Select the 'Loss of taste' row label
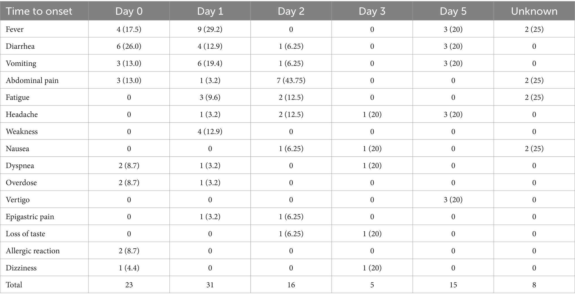This screenshot has height=298, width=575. click(x=26, y=234)
